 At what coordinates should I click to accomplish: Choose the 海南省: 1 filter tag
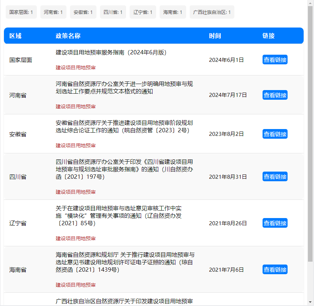pos(173,12)
